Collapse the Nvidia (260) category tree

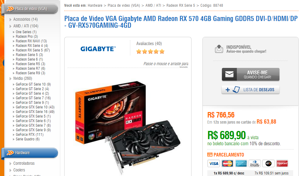coord(10,79)
